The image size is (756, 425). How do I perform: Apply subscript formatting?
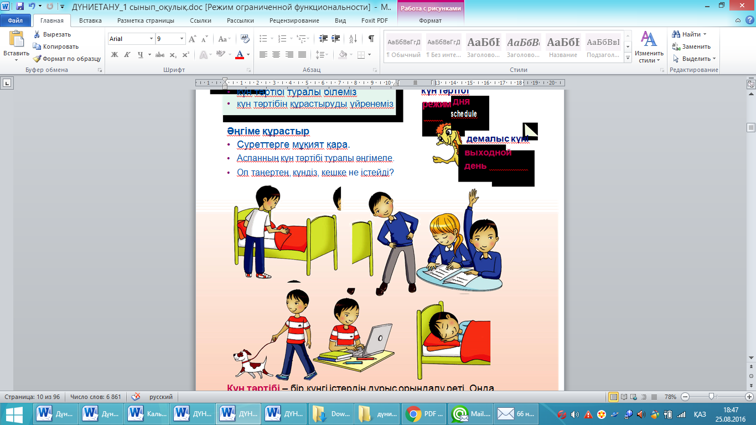tap(173, 55)
